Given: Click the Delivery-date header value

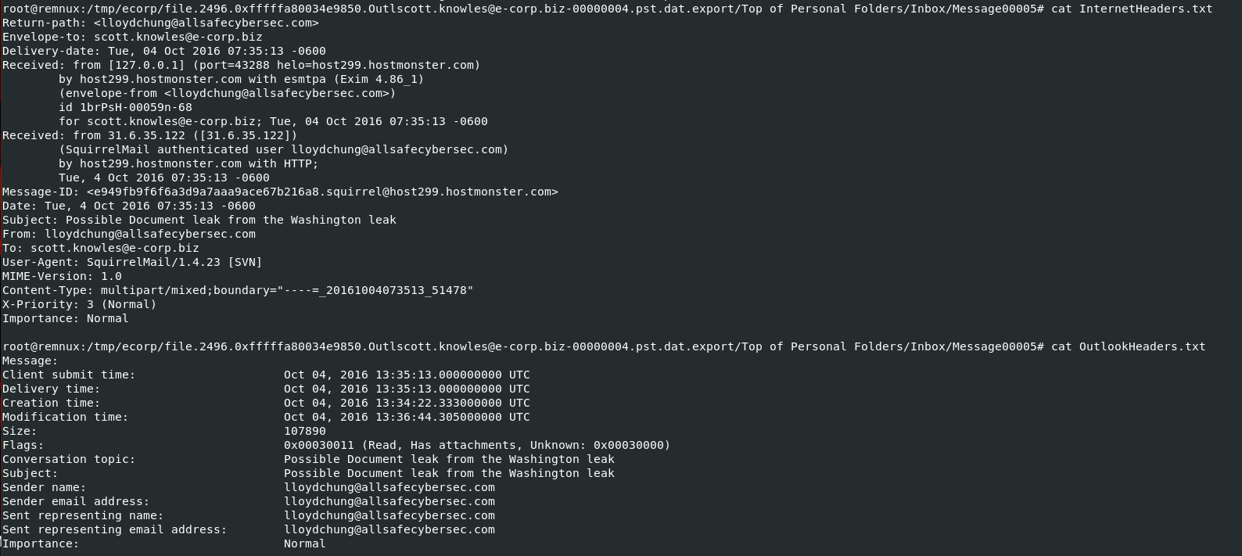Looking at the screenshot, I should 217,51.
